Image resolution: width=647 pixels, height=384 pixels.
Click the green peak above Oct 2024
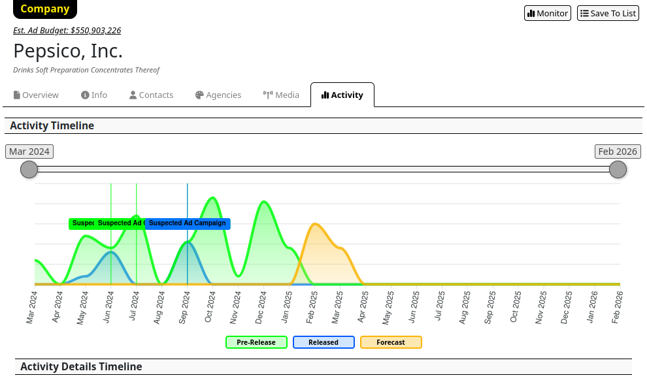tap(213, 198)
